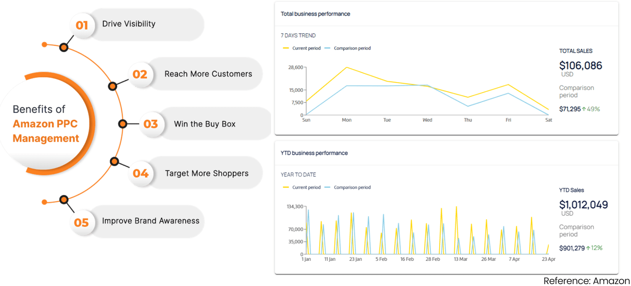The height and width of the screenshot is (286, 631).
Task: Click the Mon label on weekly chart
Action: (x=347, y=120)
